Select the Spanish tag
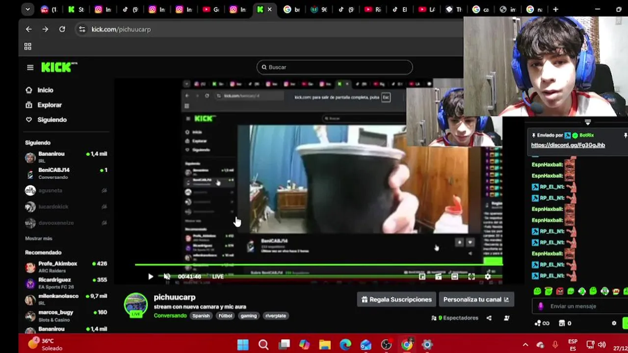The height and width of the screenshot is (353, 628). pos(201,316)
